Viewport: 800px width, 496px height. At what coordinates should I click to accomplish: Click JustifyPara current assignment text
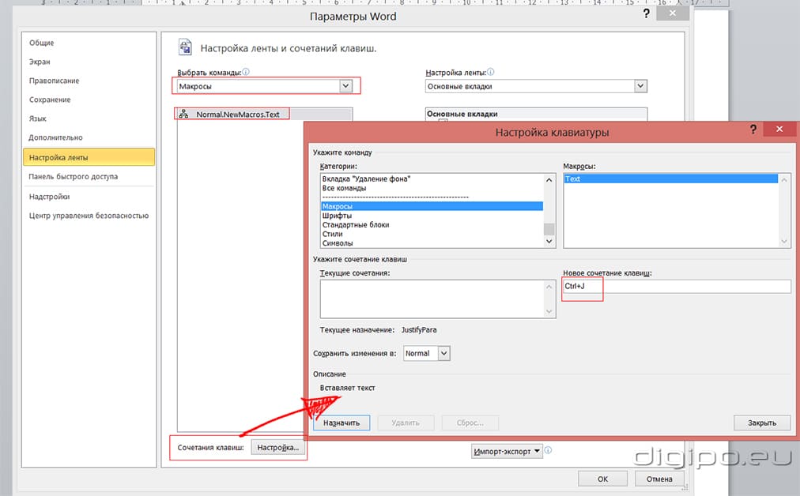419,330
